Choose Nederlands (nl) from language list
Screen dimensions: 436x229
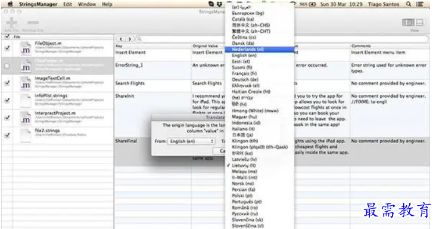tap(260, 49)
